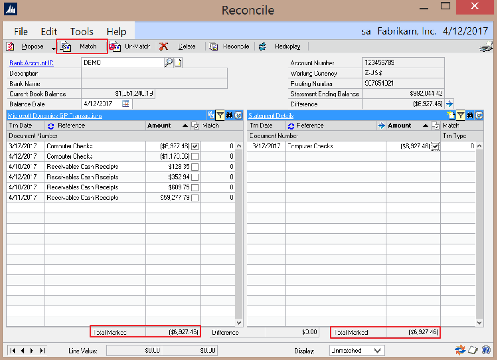Go to the first record navigation arrow
Viewport: 497px width, 360px height.
click(x=13, y=351)
